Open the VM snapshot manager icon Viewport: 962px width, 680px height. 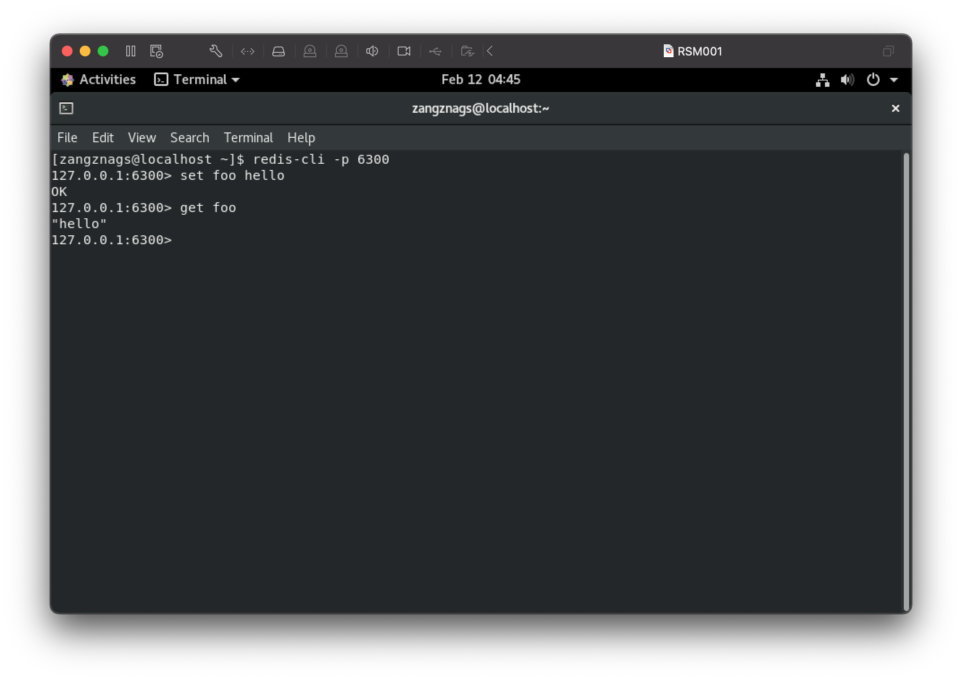(x=156, y=51)
